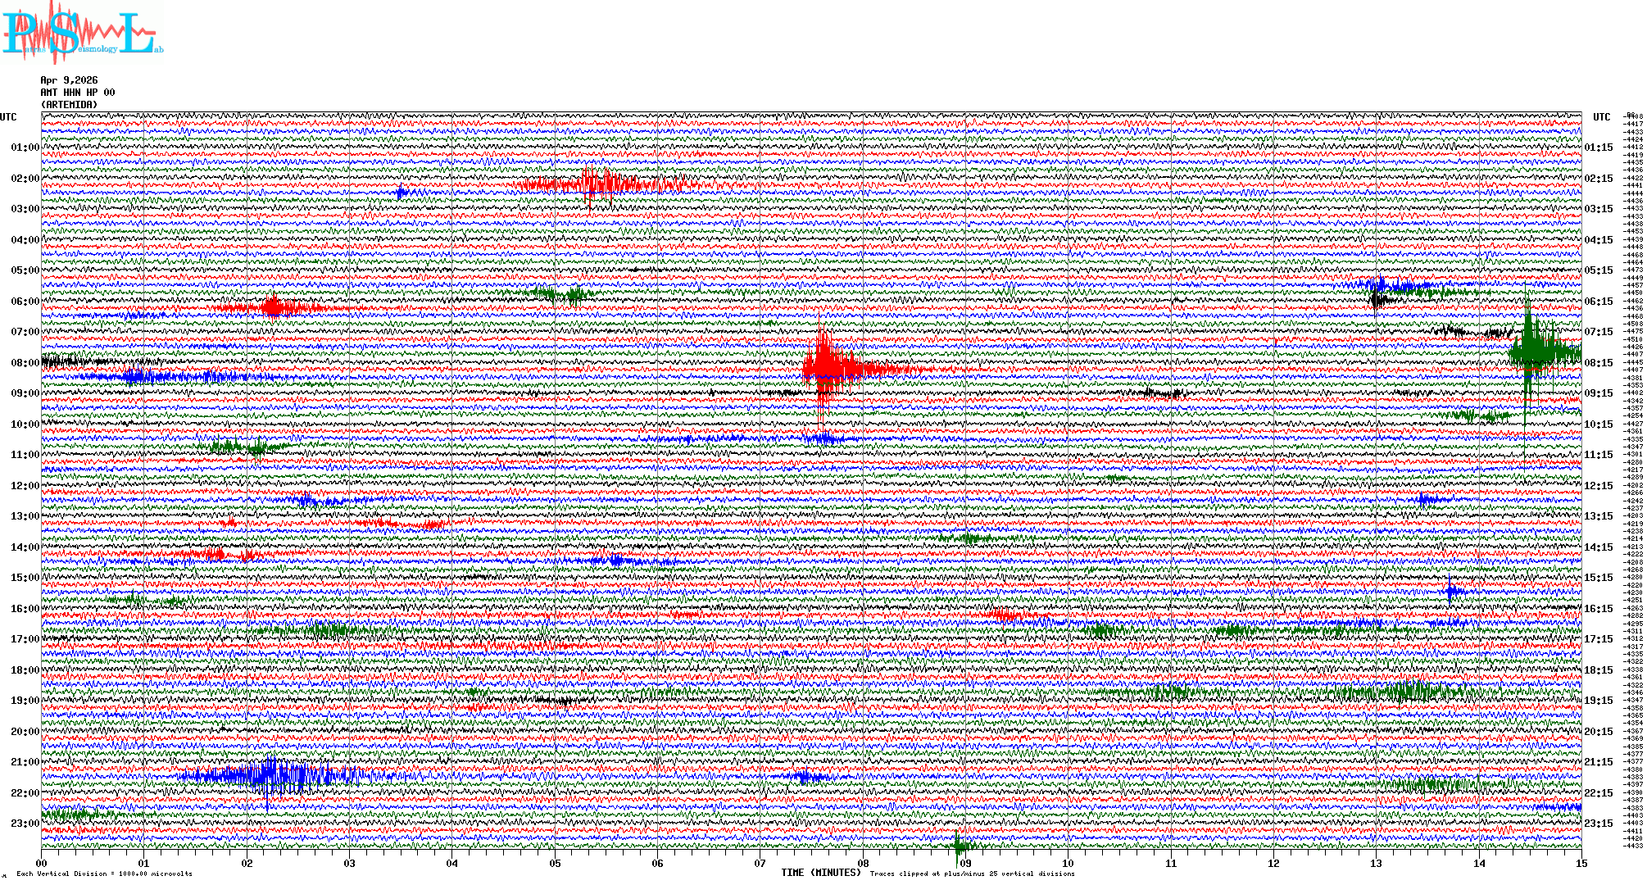Click the large blue event on the 21:00 trace
1647x885 pixels.
[270, 774]
